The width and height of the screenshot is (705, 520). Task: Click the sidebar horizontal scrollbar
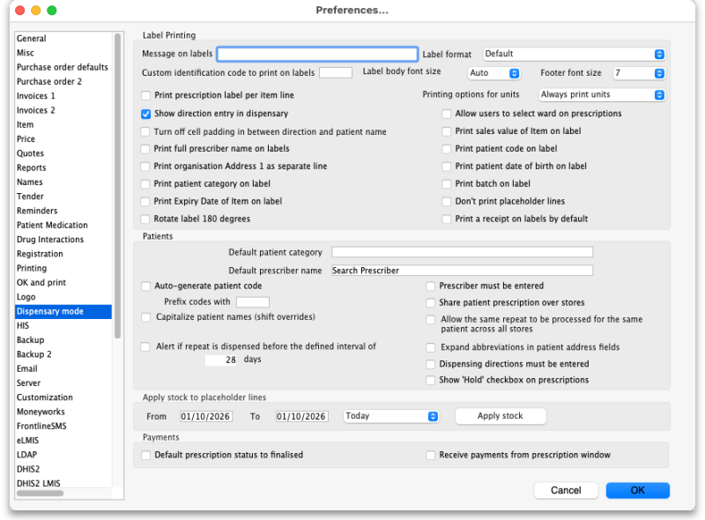41,494
